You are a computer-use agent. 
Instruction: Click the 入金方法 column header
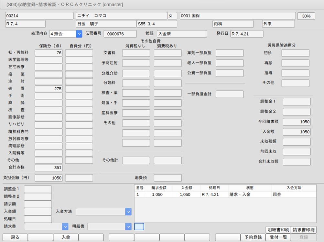point(294,188)
